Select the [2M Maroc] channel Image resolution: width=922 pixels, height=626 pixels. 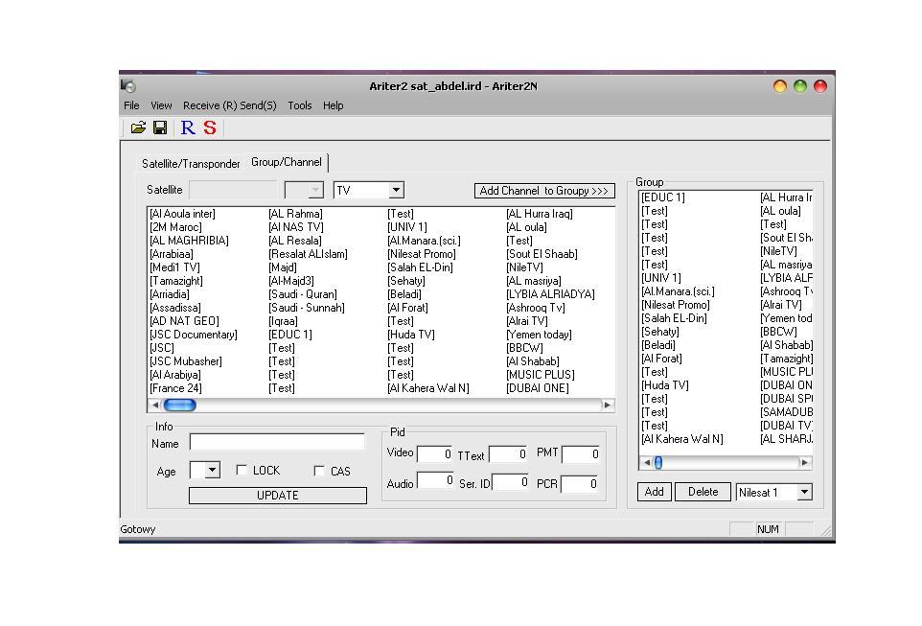pyautogui.click(x=175, y=227)
